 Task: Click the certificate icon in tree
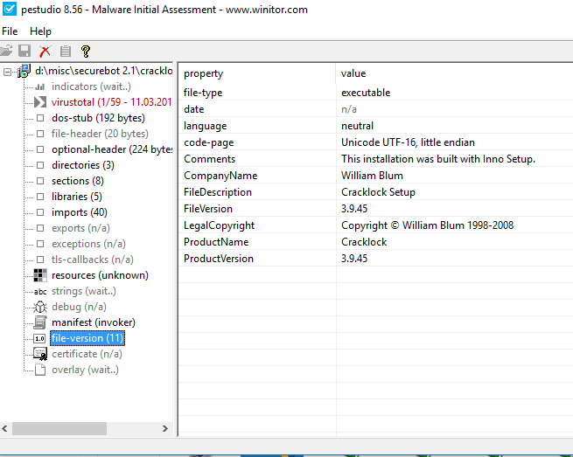tap(40, 354)
